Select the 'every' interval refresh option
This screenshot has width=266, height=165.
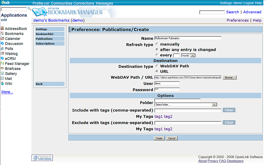tap(157, 55)
